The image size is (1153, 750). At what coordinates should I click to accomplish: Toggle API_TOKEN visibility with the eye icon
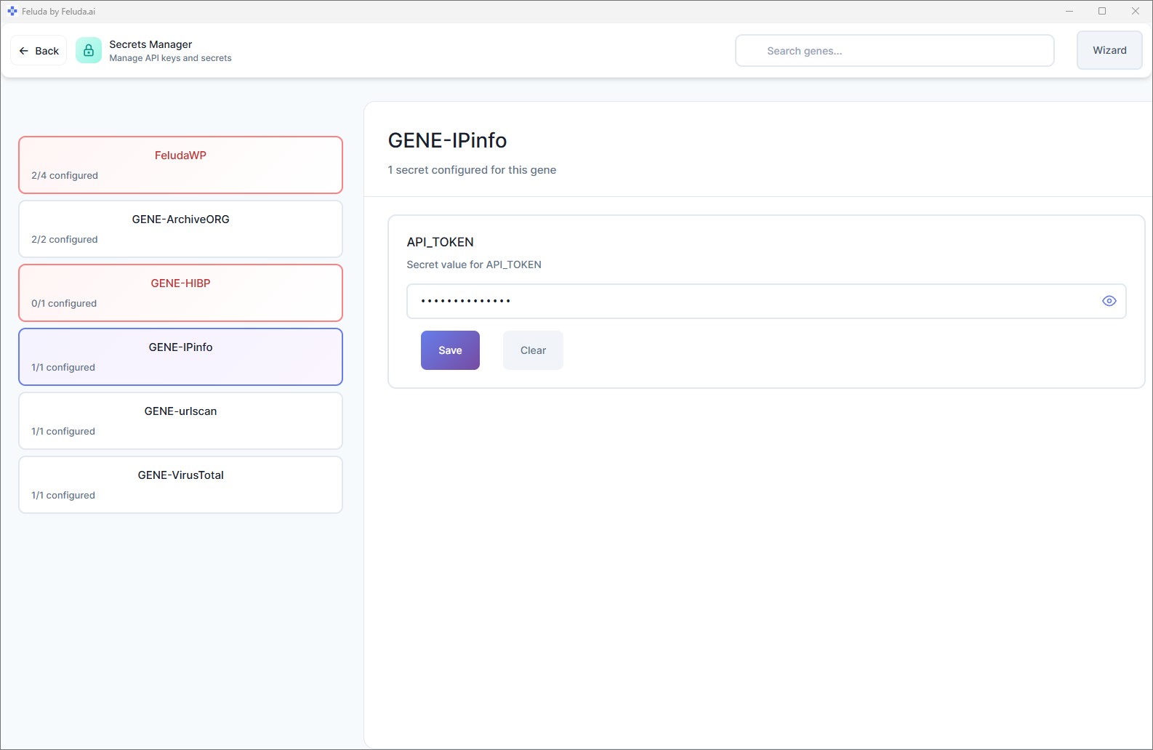pyautogui.click(x=1109, y=301)
